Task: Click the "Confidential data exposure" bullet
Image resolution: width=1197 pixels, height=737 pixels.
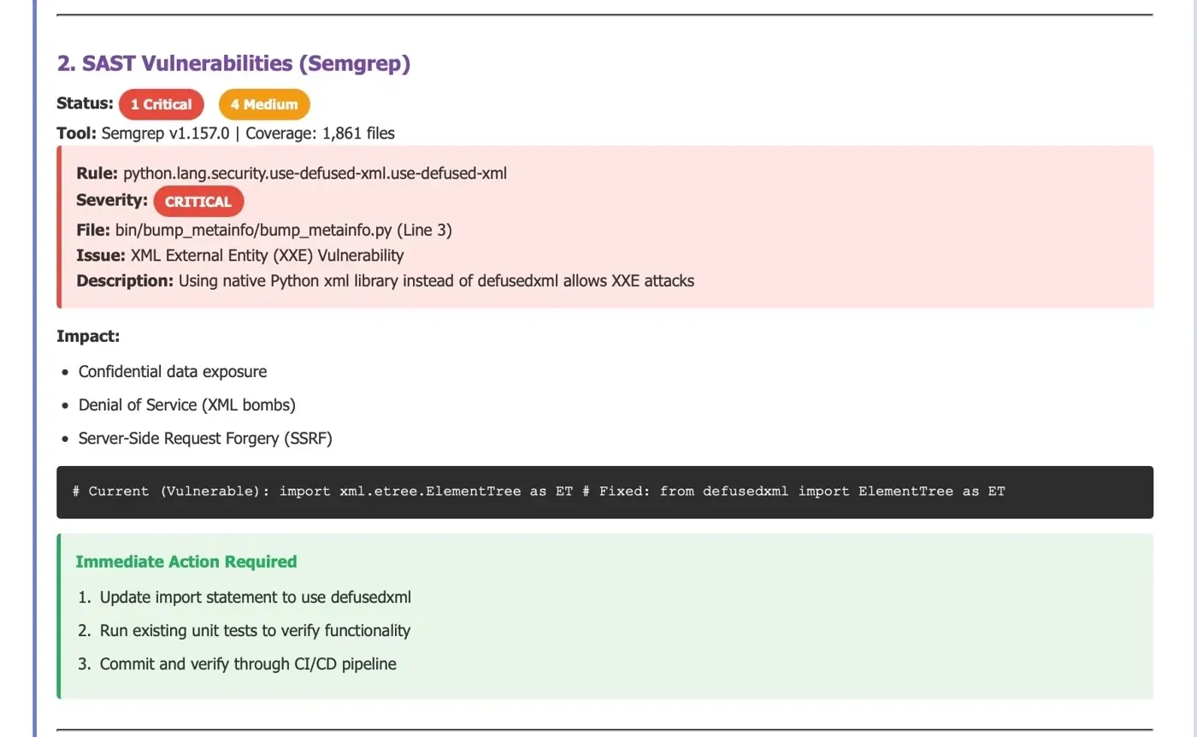Action: coord(173,372)
